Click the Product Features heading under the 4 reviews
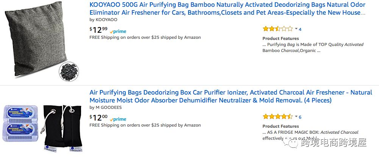 tap(281, 38)
